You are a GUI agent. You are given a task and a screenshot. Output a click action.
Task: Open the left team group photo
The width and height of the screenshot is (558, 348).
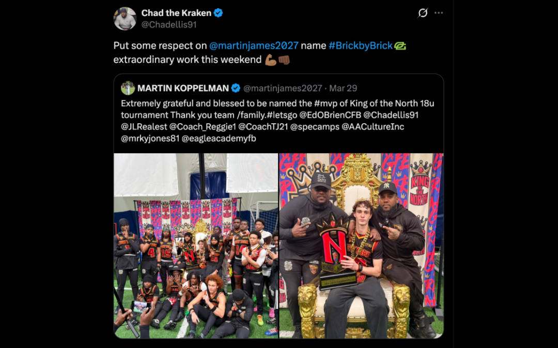pos(196,246)
